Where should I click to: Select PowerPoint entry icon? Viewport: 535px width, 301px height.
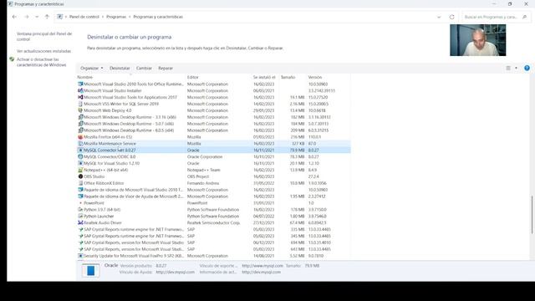tap(80, 203)
